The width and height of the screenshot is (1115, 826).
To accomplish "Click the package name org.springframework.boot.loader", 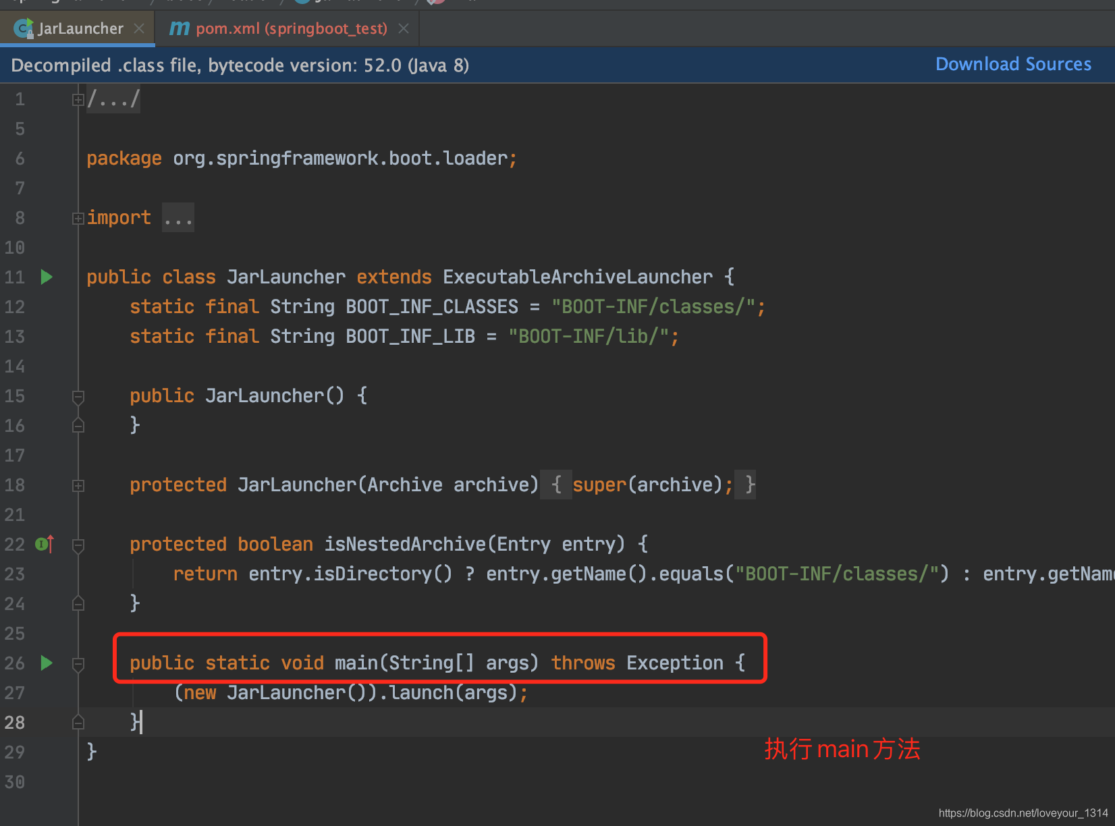I will point(340,159).
